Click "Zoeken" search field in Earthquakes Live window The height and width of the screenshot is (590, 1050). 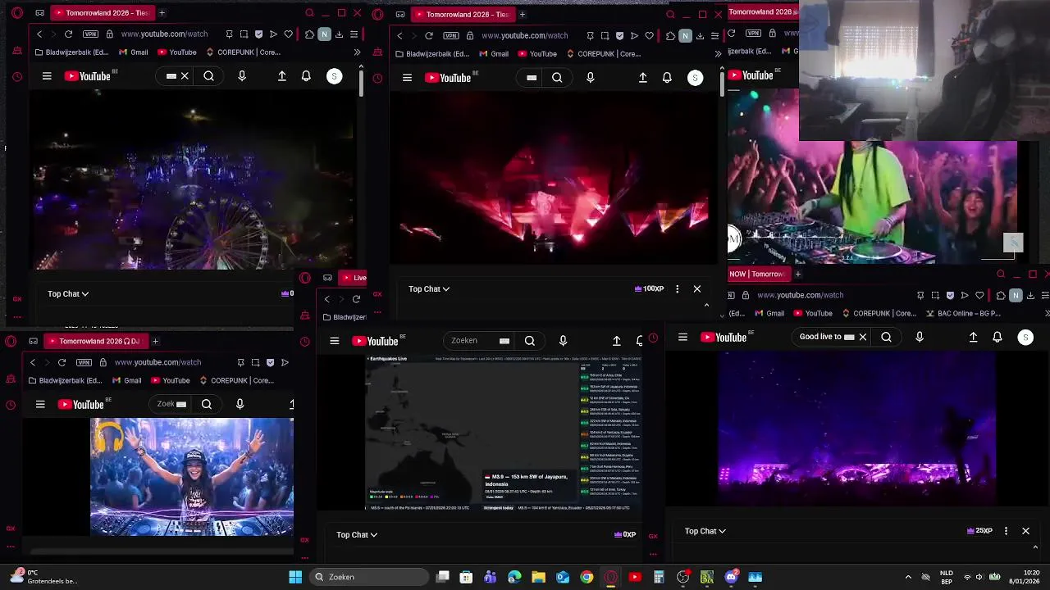point(480,341)
